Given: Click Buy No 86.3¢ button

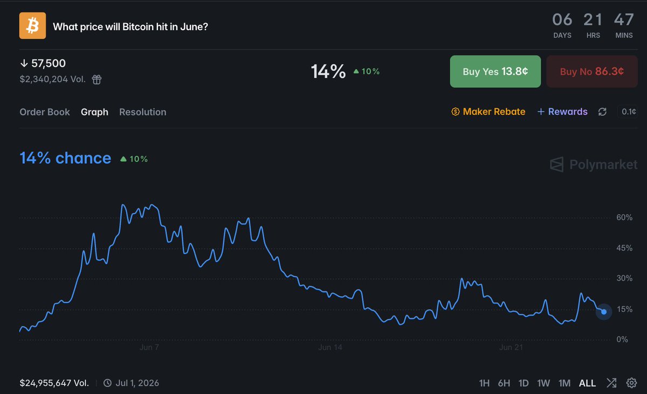Looking at the screenshot, I should tap(592, 71).
